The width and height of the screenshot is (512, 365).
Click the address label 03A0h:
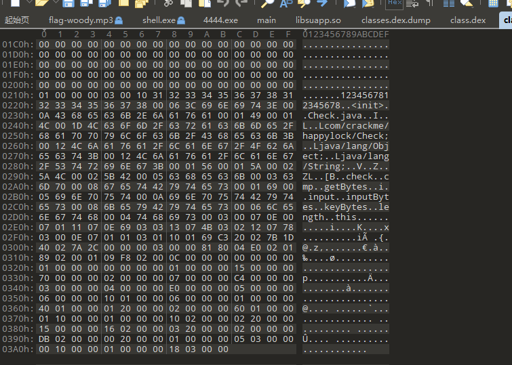tap(18, 349)
